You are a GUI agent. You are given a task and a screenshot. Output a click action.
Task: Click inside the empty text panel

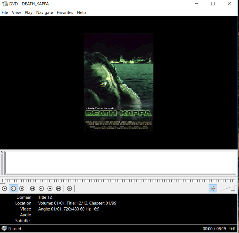(x=121, y=163)
